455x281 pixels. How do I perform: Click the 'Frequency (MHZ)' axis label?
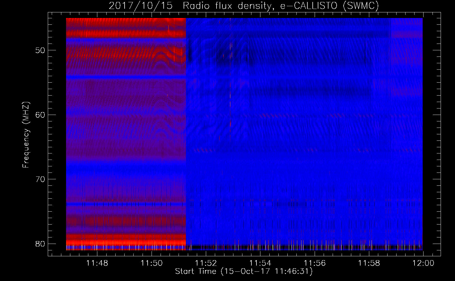[x=26, y=135]
